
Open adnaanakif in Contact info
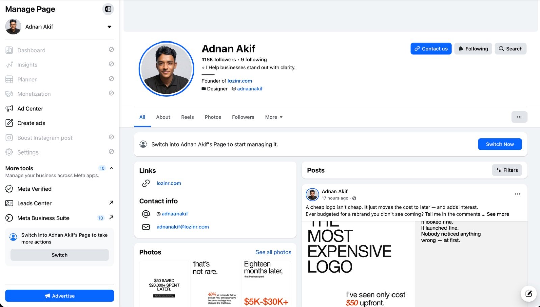(175, 214)
